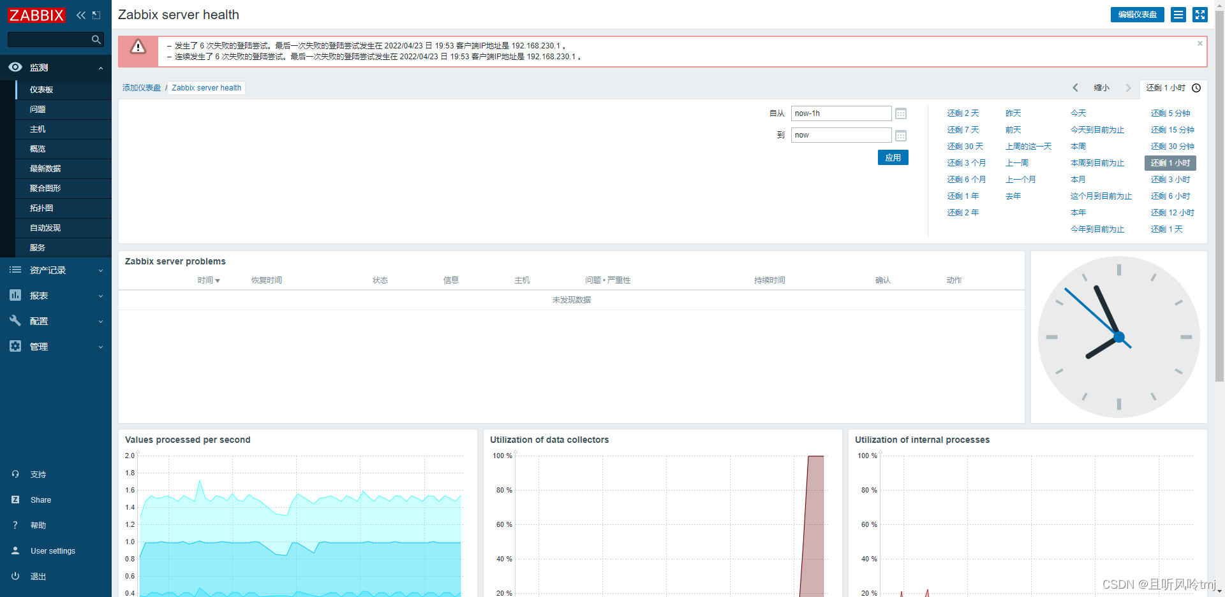Collapse the sidebar with double-chevron icon

click(81, 15)
